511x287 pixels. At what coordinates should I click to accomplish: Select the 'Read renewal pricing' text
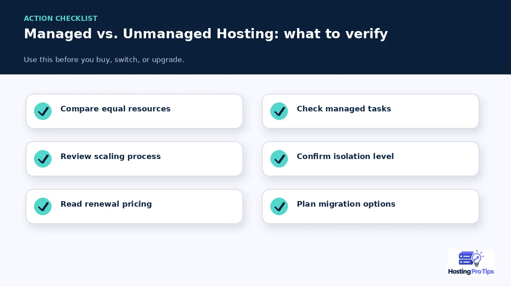106,204
